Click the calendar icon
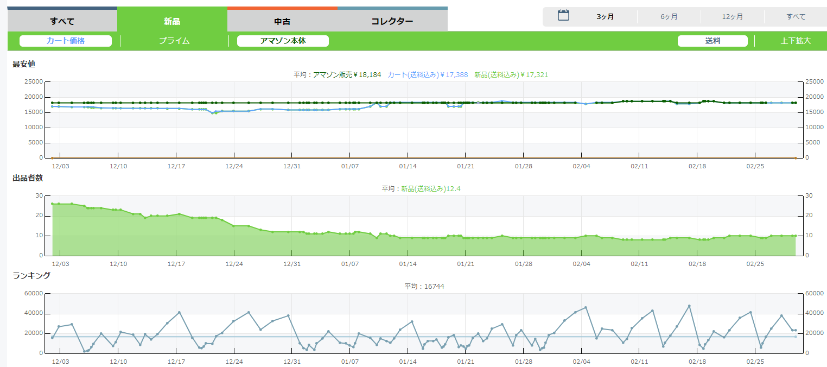 (x=563, y=16)
